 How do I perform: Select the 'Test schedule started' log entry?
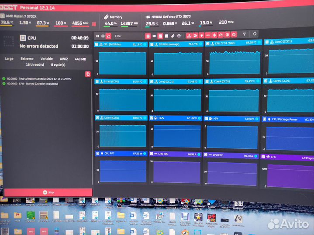click(x=39, y=79)
